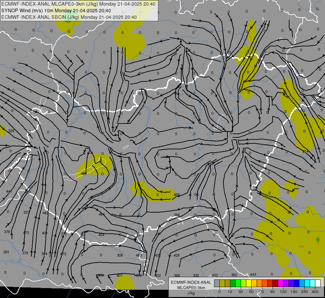
Task: Click the map value '228'
Action: pyautogui.click(x=11, y=131)
